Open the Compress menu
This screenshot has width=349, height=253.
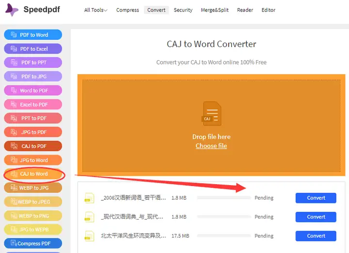(x=127, y=10)
